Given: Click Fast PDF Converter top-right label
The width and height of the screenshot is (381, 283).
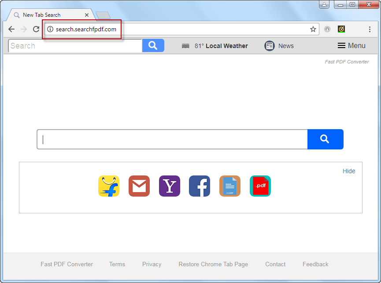Looking at the screenshot, I should point(347,62).
